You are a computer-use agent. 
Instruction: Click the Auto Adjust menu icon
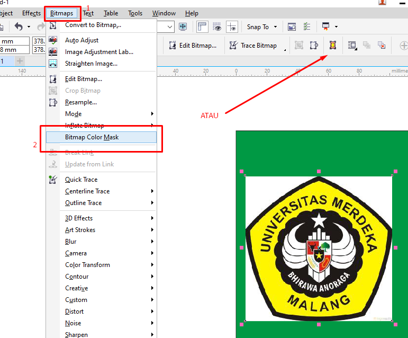53,40
